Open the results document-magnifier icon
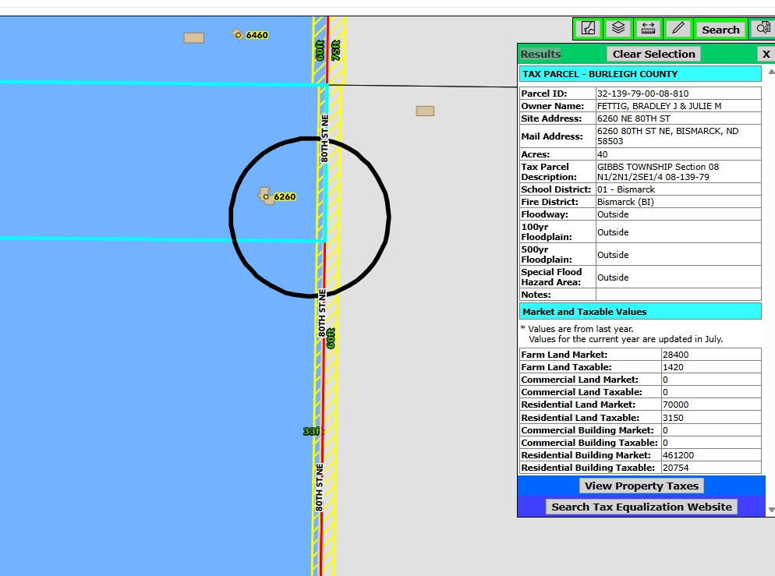The height and width of the screenshot is (576, 775). click(x=763, y=29)
